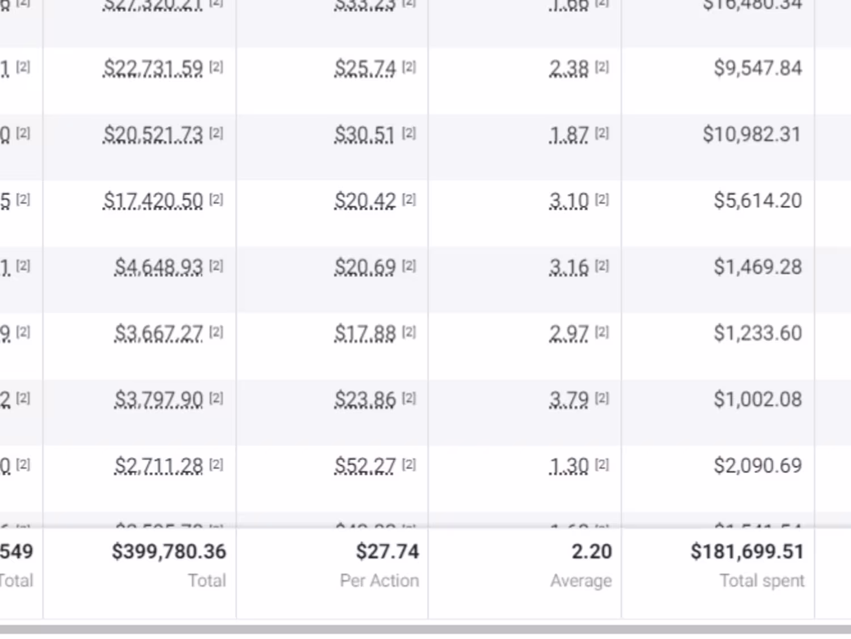
Task: Open the [2] footnote marker next to 3.10
Action: click(602, 200)
